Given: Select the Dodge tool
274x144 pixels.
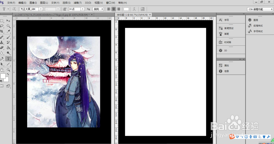Looking at the screenshot, I should coord(8,53).
